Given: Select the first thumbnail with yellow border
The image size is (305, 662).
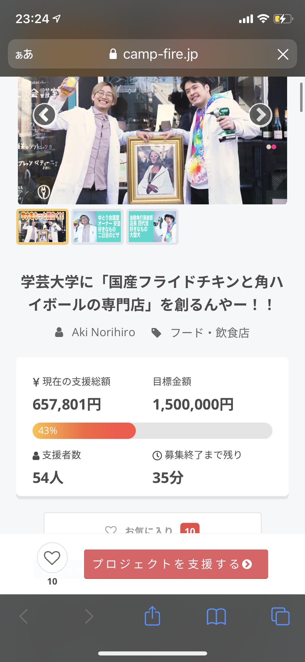Looking at the screenshot, I should (x=42, y=227).
